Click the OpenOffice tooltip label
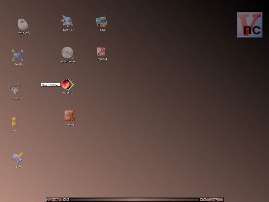 pyautogui.click(x=51, y=85)
